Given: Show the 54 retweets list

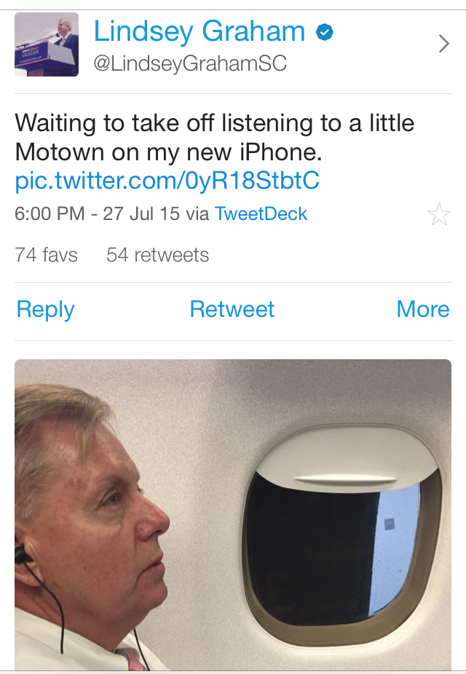Looking at the screenshot, I should [157, 255].
